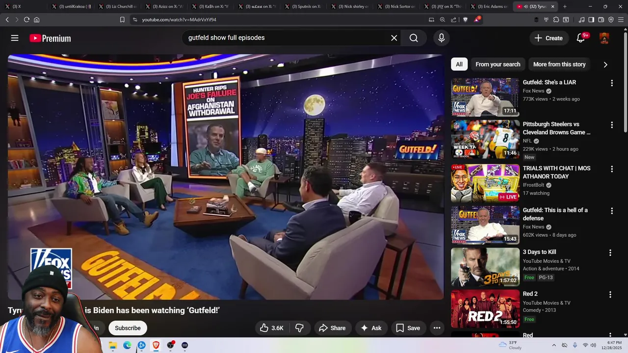This screenshot has height=353, width=628.
Task: Click browser back arrow
Action: (7, 20)
